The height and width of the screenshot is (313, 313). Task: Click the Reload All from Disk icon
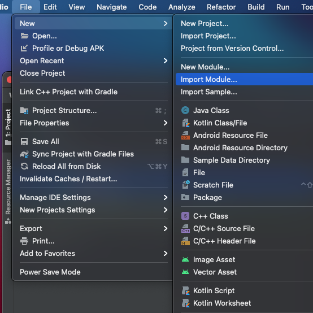(x=24, y=167)
